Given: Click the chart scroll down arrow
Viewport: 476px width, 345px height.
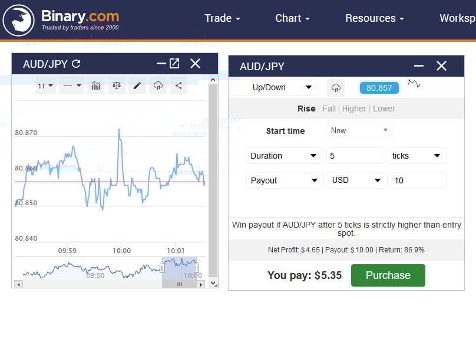Looking at the screenshot, I should click(213, 284).
